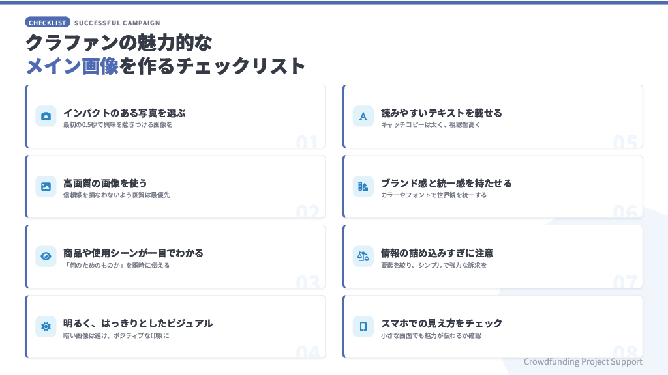Click the 明るく、はっきりとしたビジュアル heading
Image resolution: width=668 pixels, height=375 pixels.
coord(138,323)
